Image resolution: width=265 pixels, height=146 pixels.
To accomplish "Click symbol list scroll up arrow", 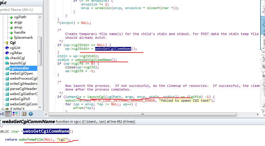I will [x=40, y=17].
